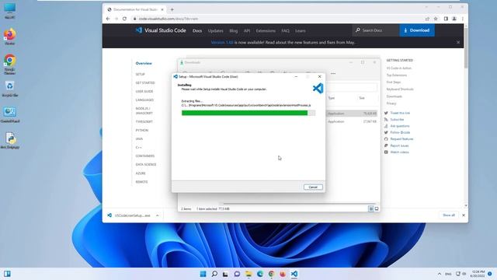Viewport: 497px width, 280px height.
Task: Open the Learn nav item
Action: click(301, 31)
